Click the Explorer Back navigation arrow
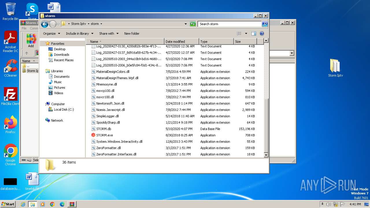The image size is (370, 208). tap(45, 24)
